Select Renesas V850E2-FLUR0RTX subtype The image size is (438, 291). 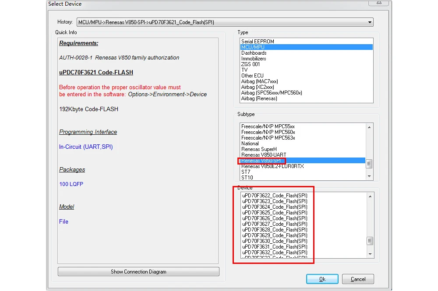tap(272, 166)
